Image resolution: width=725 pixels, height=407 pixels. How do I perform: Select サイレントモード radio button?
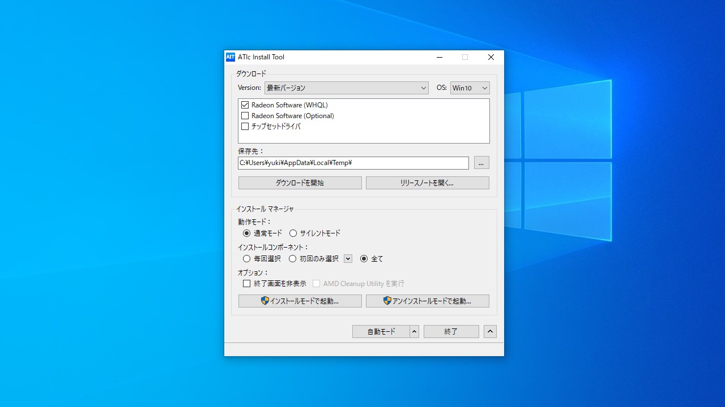293,233
